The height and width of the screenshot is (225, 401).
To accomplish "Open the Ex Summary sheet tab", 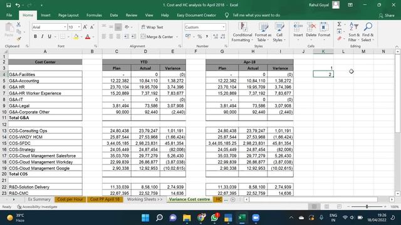I will (x=39, y=199).
